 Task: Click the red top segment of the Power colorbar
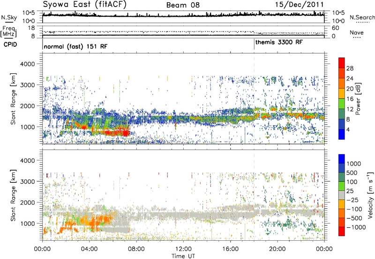point(342,63)
